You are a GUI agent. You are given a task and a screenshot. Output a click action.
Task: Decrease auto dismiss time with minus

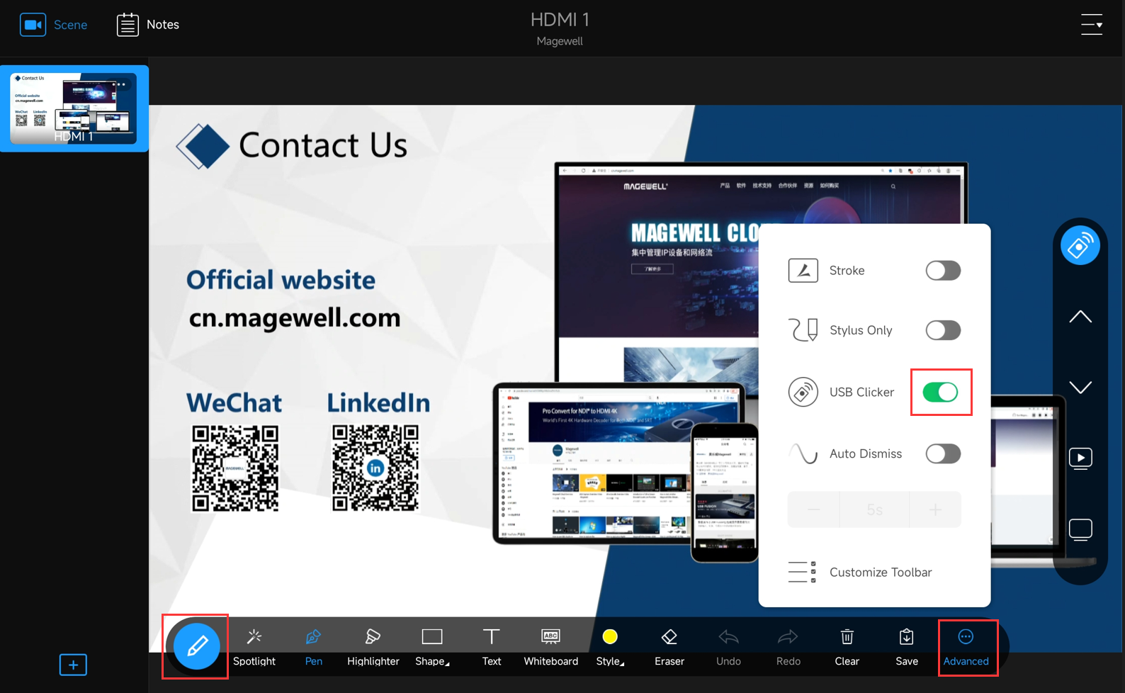(813, 509)
